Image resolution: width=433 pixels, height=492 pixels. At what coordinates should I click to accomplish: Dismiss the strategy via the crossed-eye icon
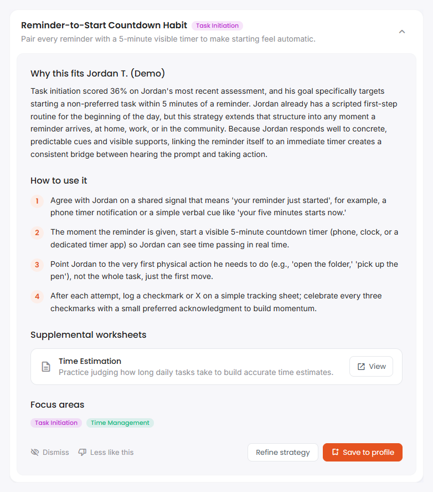35,452
